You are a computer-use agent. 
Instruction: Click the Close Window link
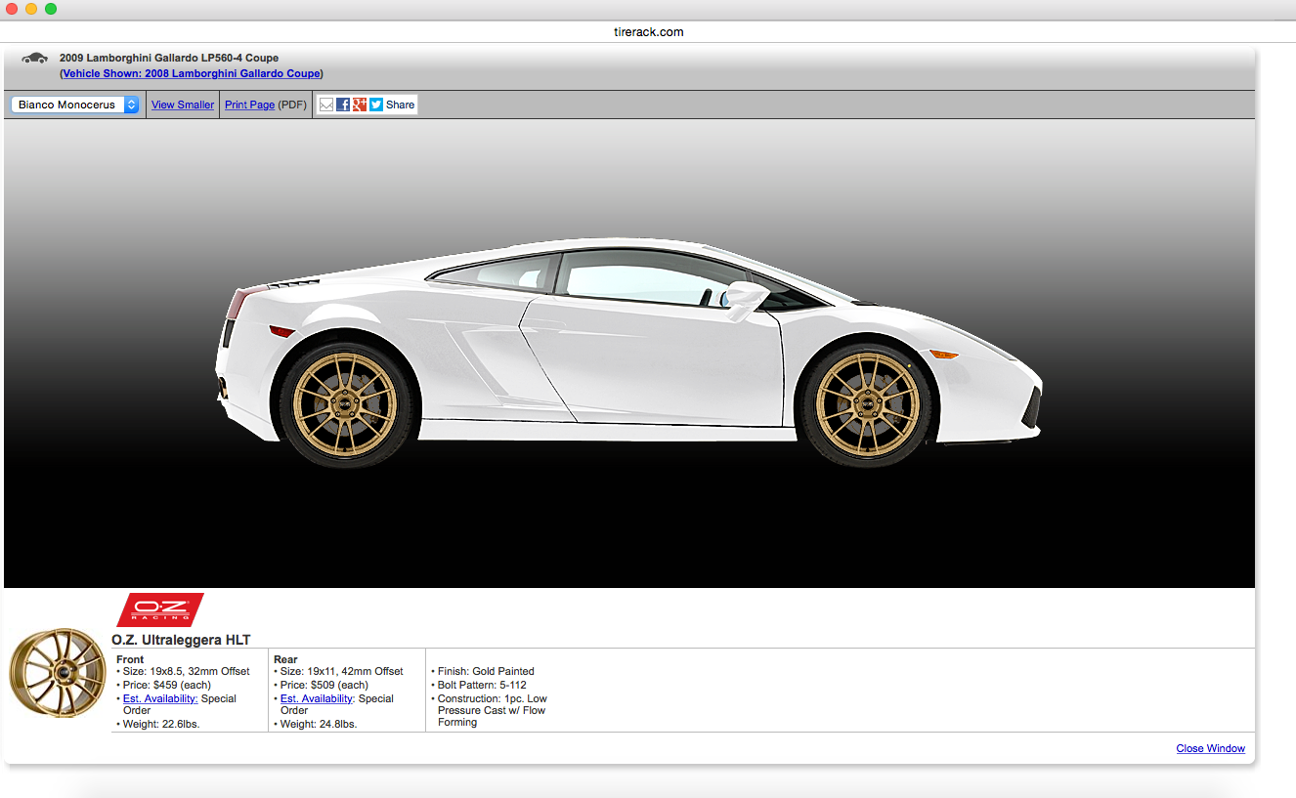tap(1211, 748)
